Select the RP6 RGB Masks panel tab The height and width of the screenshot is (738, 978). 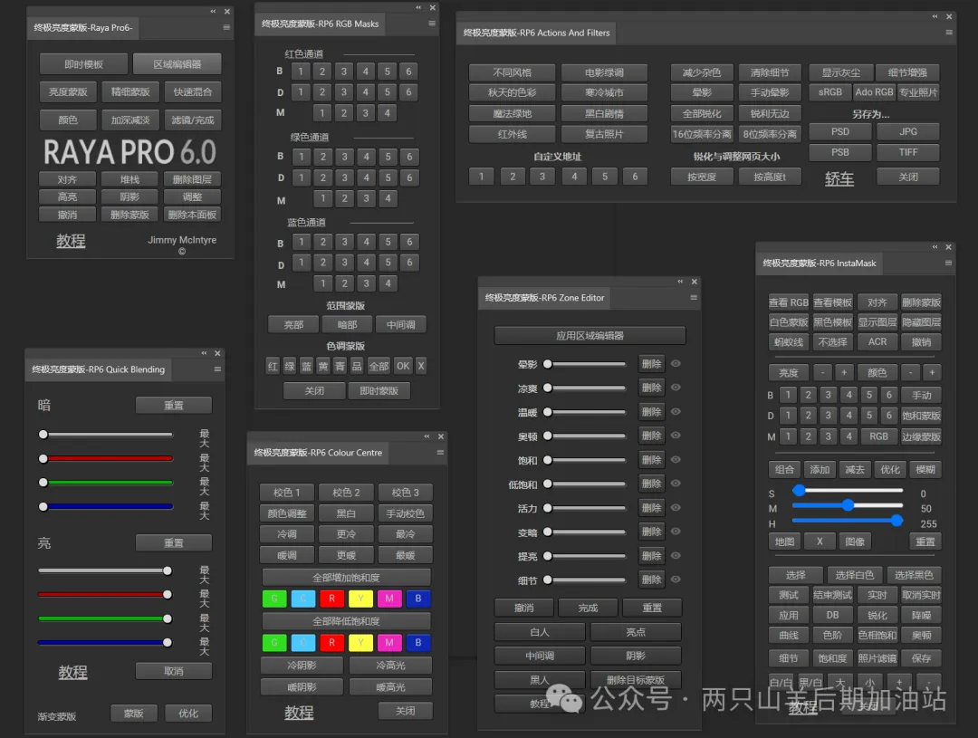[321, 24]
